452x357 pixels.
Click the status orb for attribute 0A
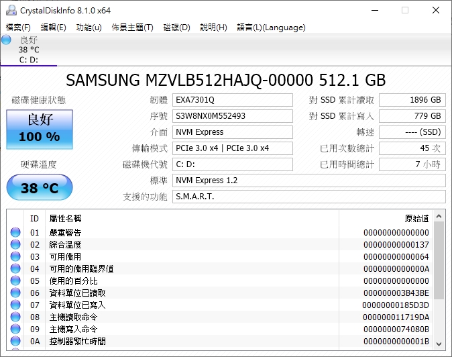coord(15,341)
